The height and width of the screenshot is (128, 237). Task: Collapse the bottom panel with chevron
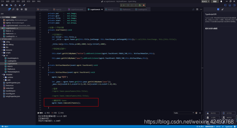(200, 113)
